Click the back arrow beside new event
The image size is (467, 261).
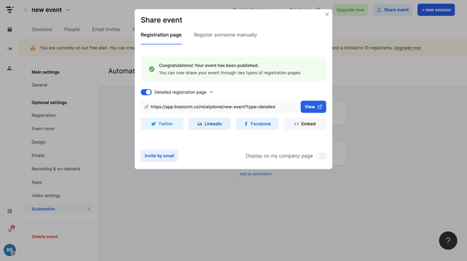click(26, 10)
